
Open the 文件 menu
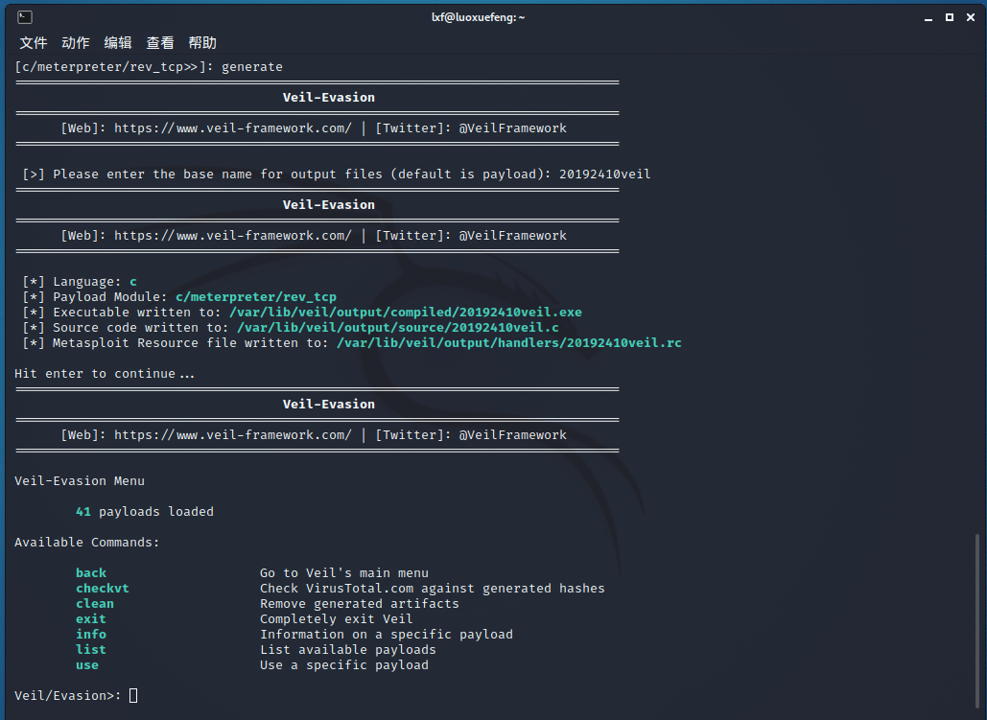click(x=34, y=43)
